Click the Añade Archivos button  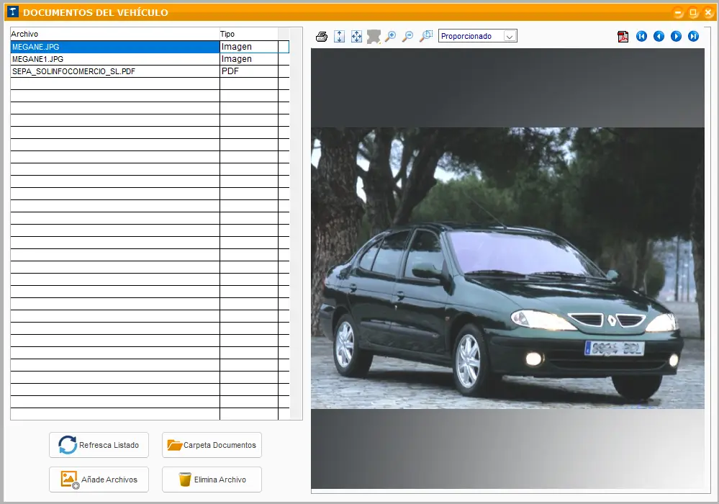coord(99,480)
